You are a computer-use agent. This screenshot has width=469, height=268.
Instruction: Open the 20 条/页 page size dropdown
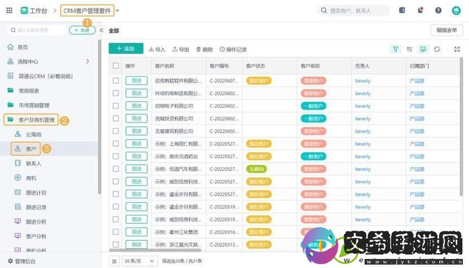click(139, 261)
